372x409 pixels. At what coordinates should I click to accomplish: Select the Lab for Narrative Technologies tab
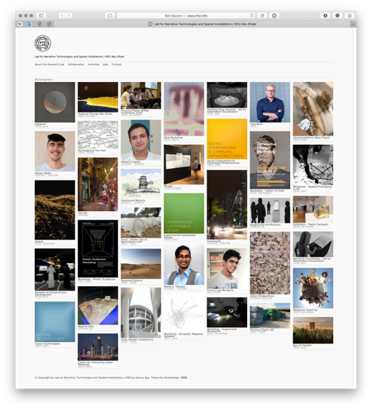203,24
